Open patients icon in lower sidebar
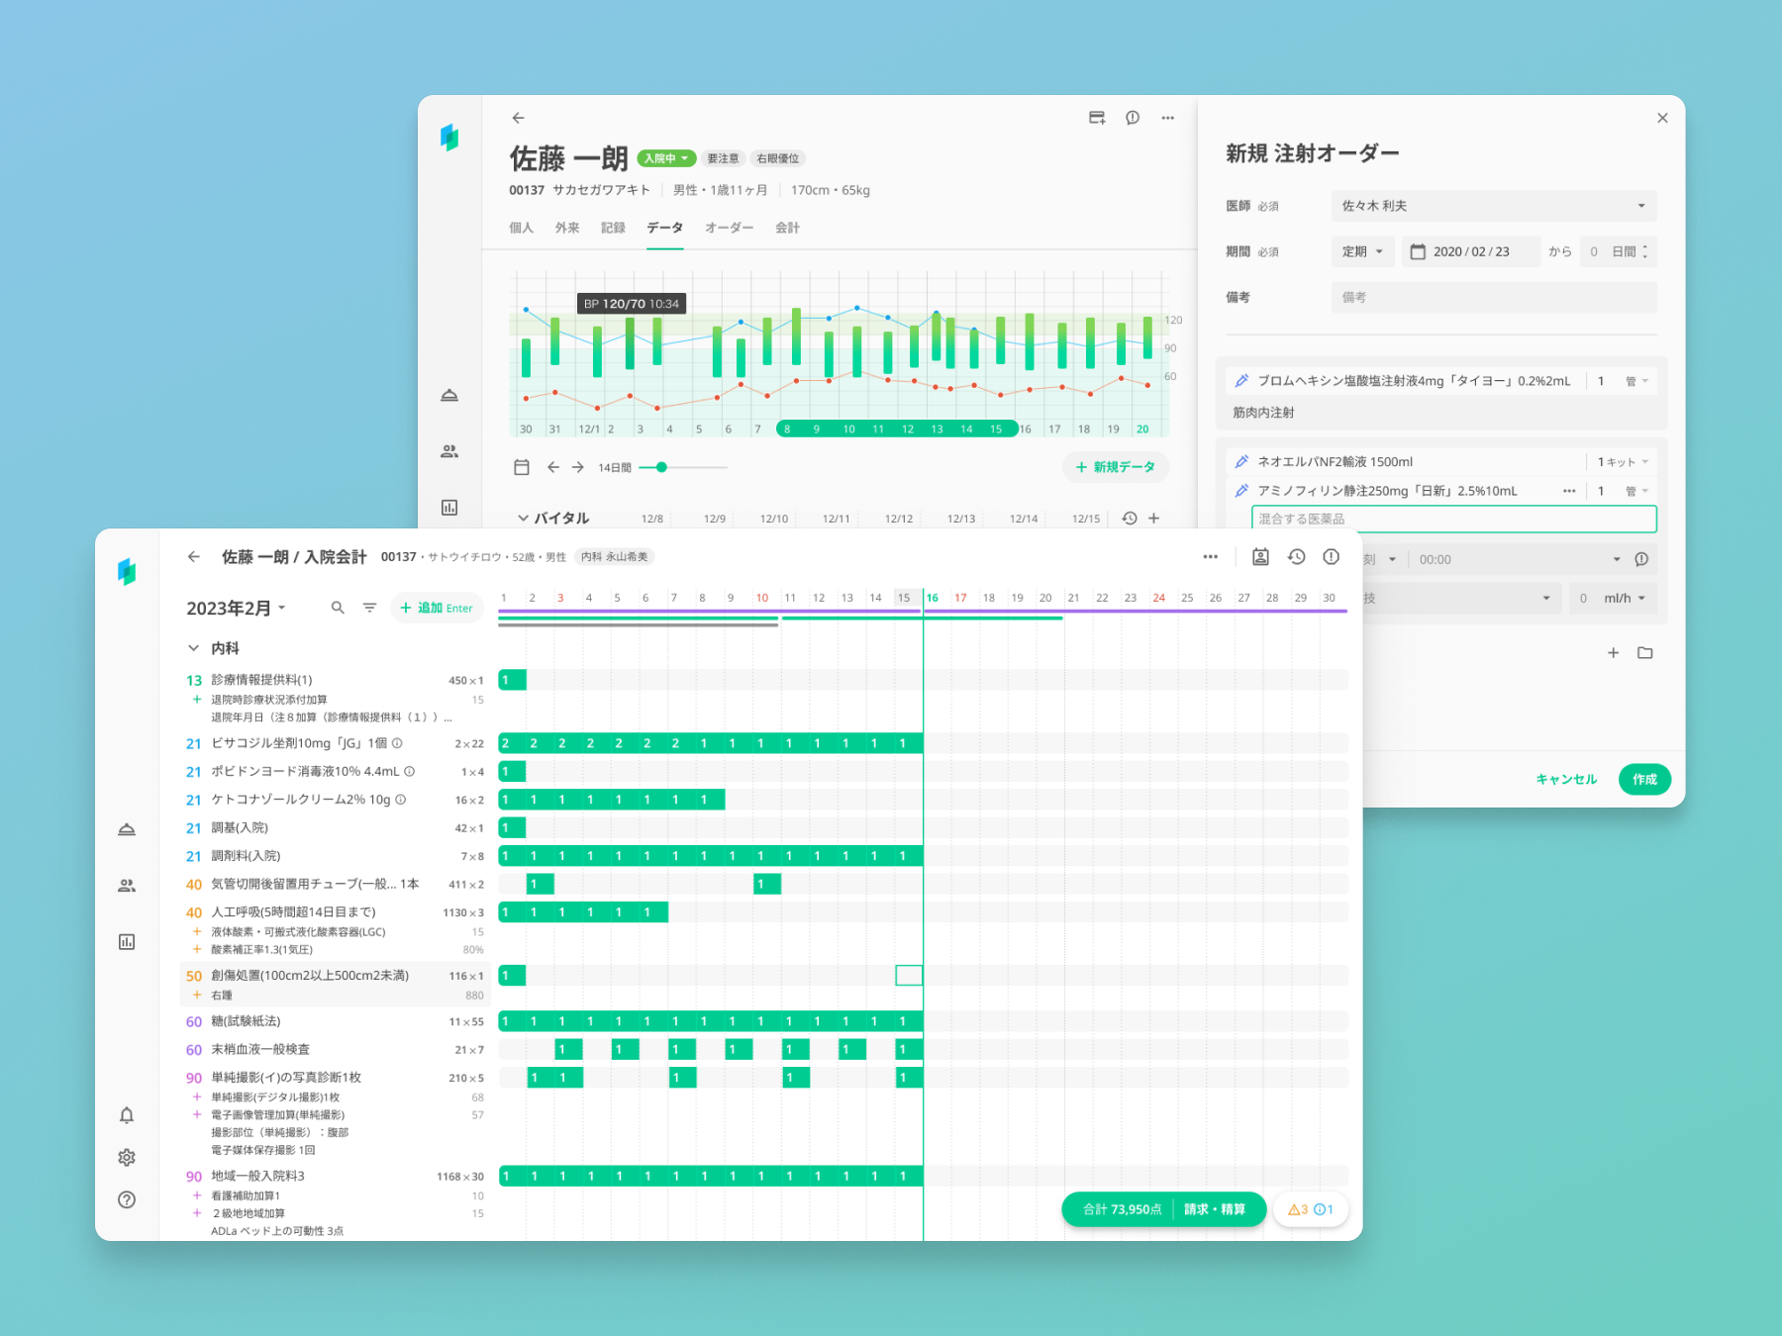 pyautogui.click(x=127, y=886)
